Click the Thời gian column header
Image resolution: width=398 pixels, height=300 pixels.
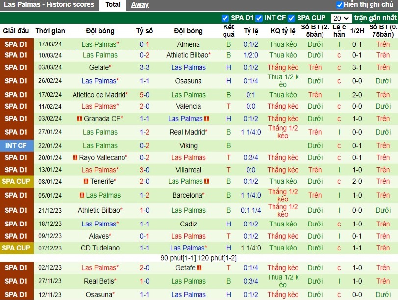point(50,31)
